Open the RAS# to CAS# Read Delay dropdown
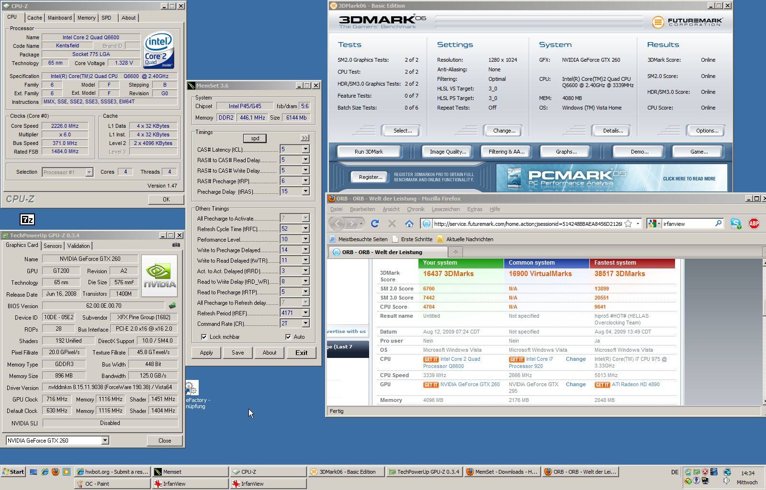The image size is (766, 490). (305, 160)
